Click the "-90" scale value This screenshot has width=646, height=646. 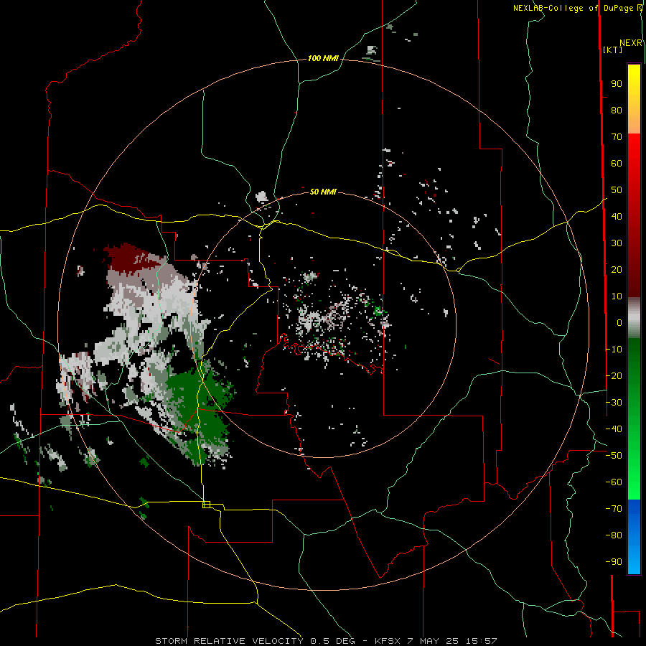tap(614, 562)
